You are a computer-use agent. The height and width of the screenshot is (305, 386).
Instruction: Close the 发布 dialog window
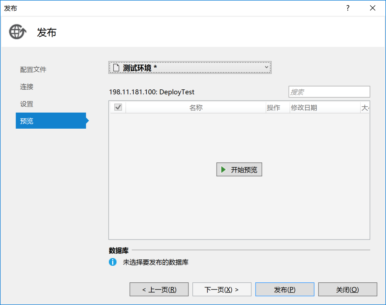(373, 8)
